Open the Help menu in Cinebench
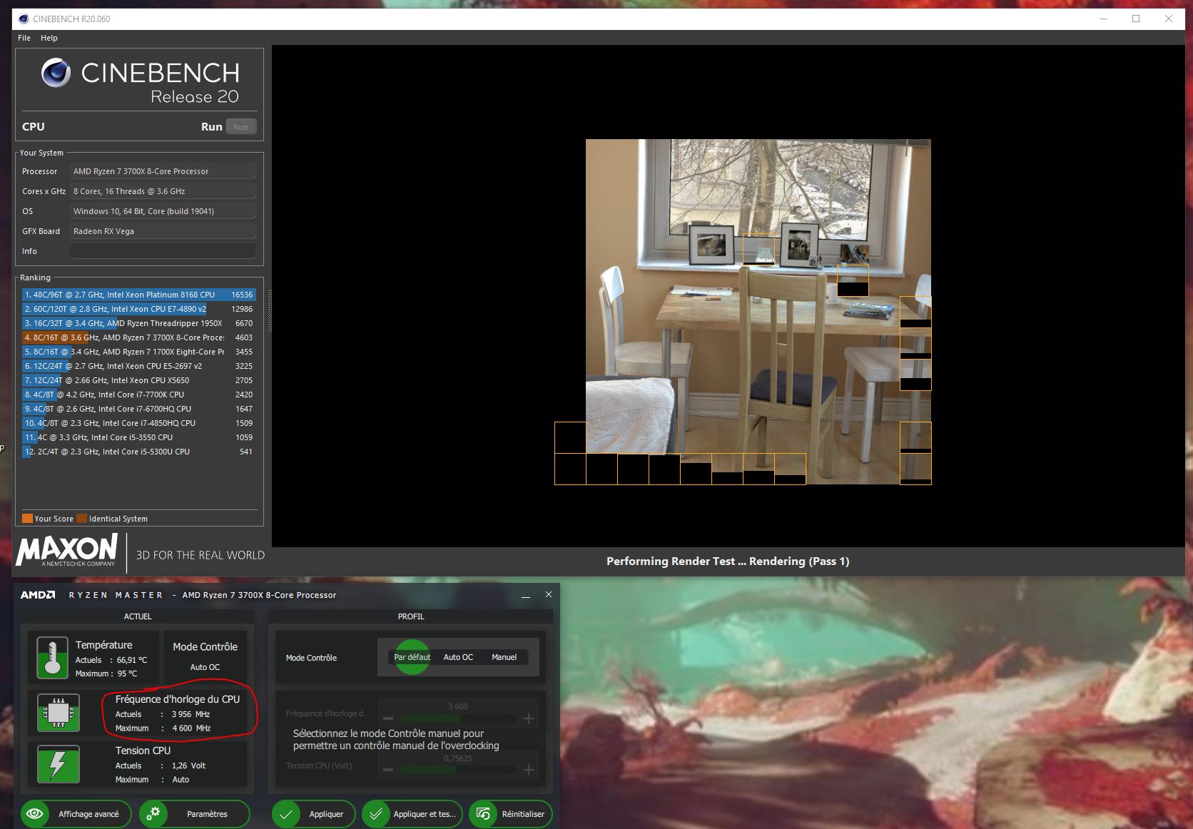Viewport: 1193px width, 829px height. click(49, 38)
